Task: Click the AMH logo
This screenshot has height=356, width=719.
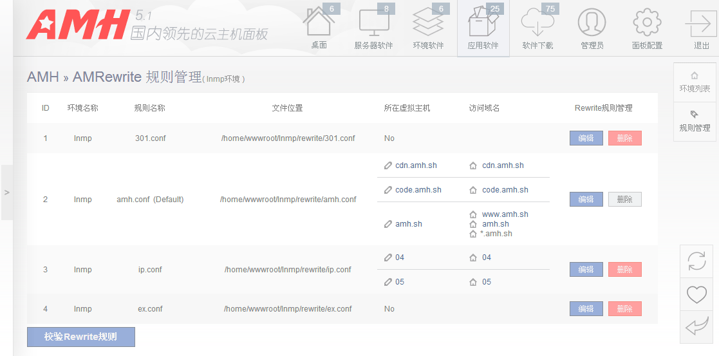Action: point(77,26)
